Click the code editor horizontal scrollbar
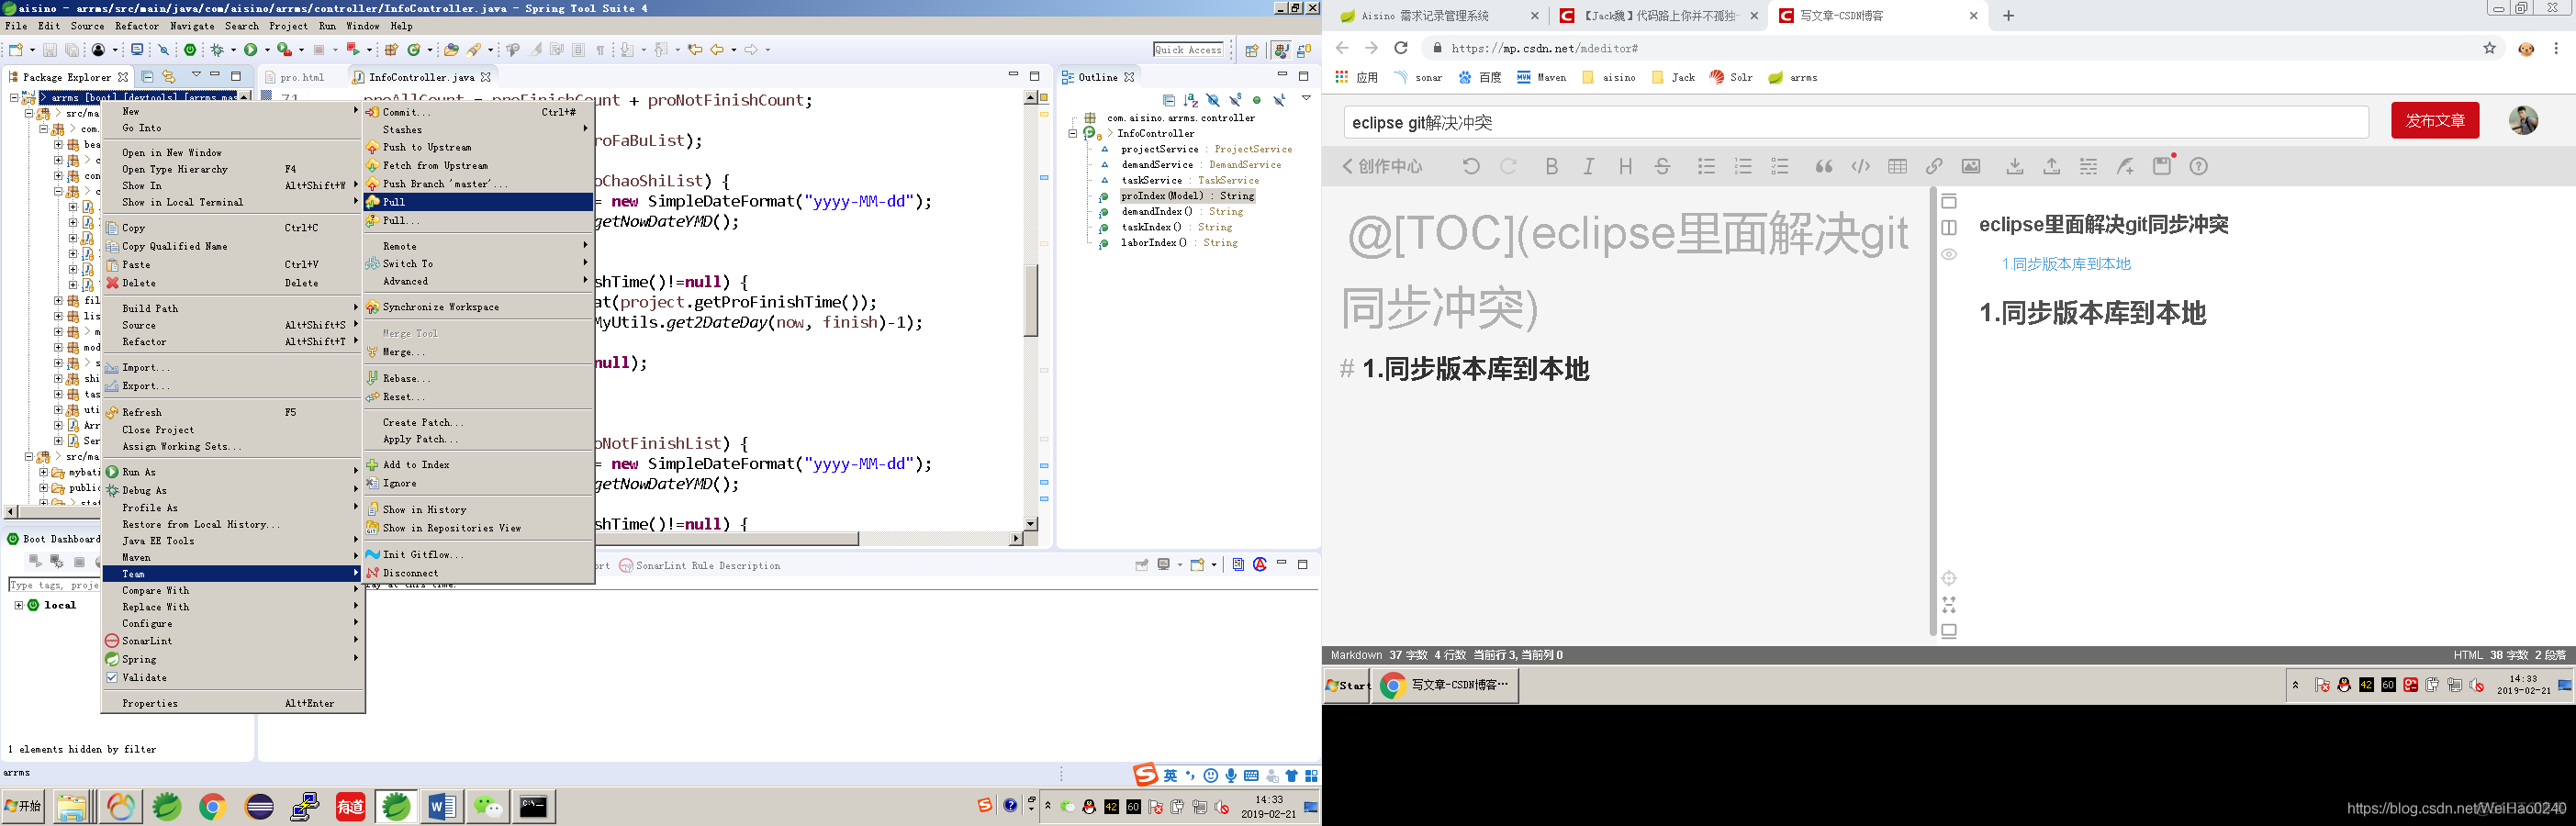 pyautogui.click(x=726, y=538)
